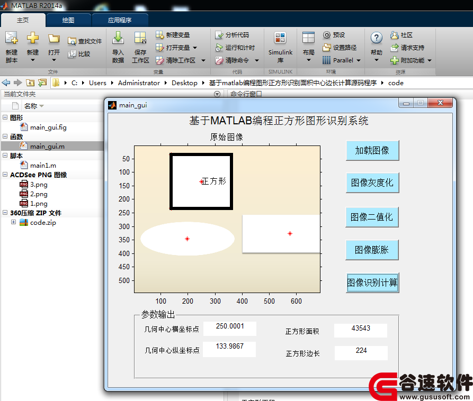This screenshot has height=401, width=473.
Task: Click the New (新建) plus icon
Action: [33, 38]
